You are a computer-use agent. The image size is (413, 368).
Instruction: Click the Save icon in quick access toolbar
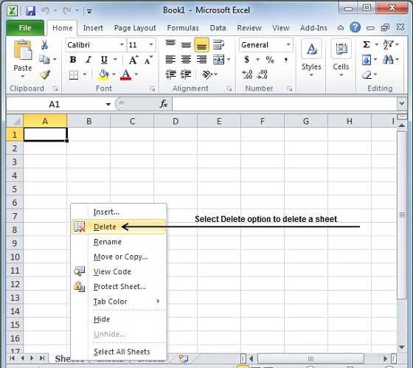[x=31, y=11]
